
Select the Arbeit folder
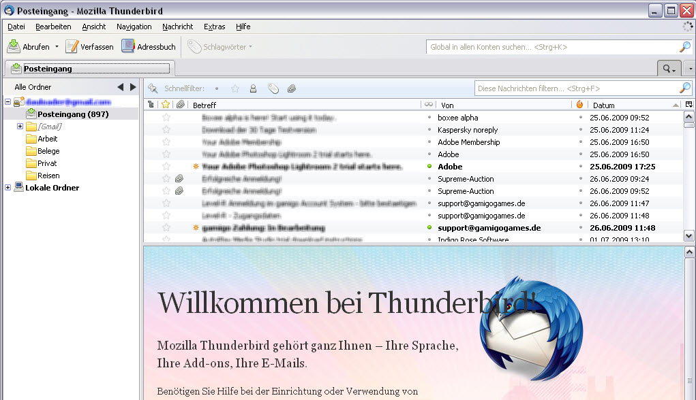tap(47, 139)
